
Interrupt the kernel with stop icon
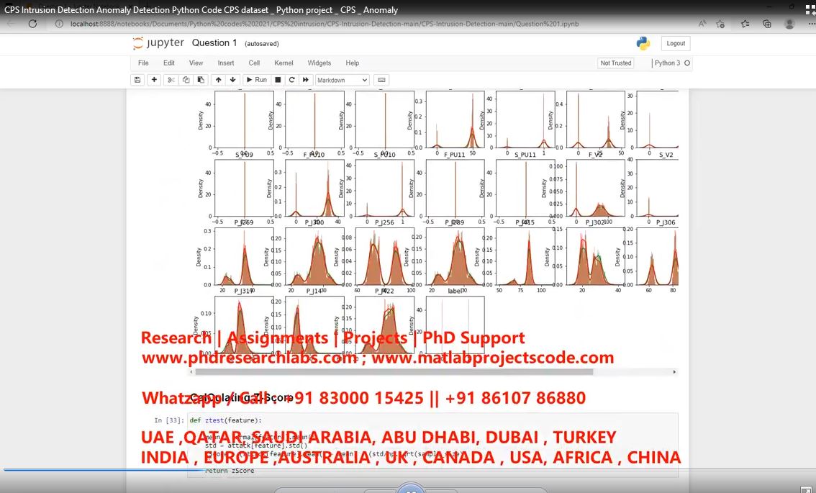pyautogui.click(x=278, y=80)
